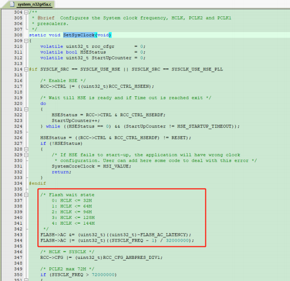Click the SetSysClock function name
The height and width of the screenshot is (281, 290).
pos(79,35)
